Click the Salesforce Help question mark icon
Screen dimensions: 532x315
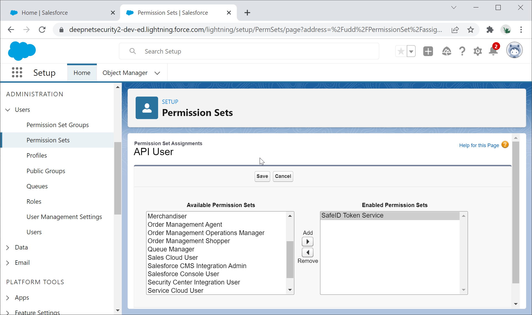click(x=462, y=51)
